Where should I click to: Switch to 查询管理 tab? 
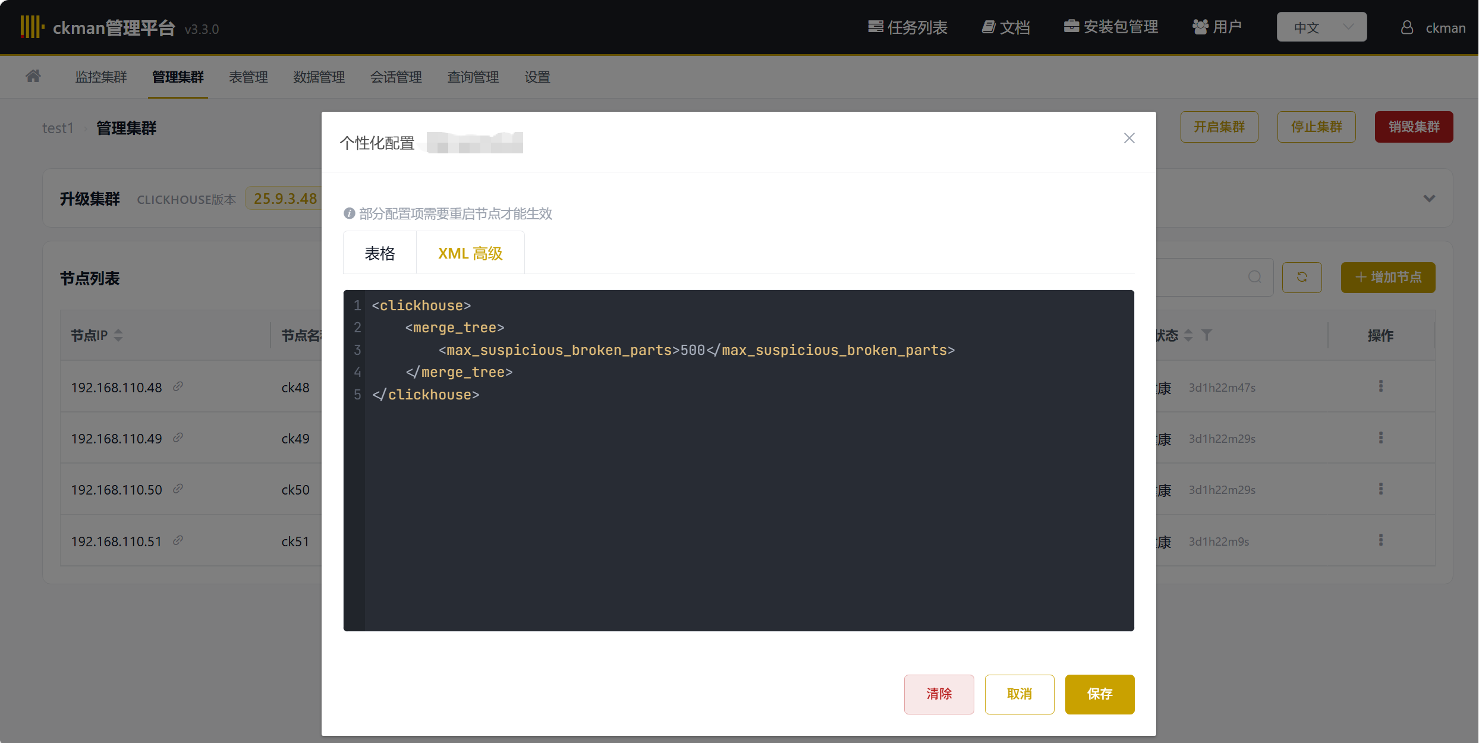[x=473, y=77]
